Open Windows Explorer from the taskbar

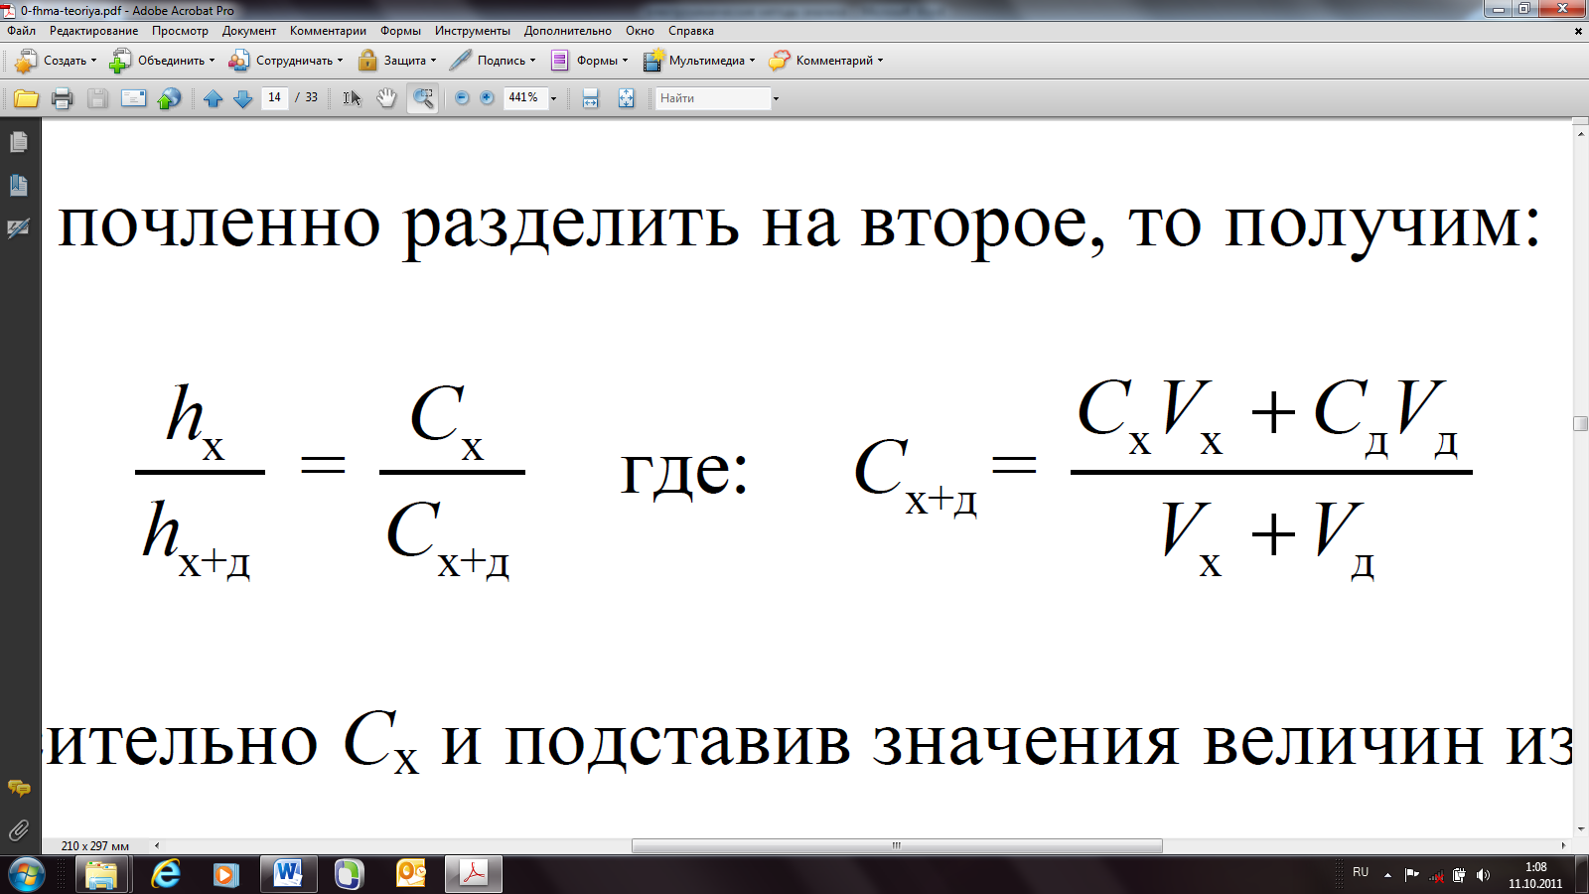[x=101, y=874]
